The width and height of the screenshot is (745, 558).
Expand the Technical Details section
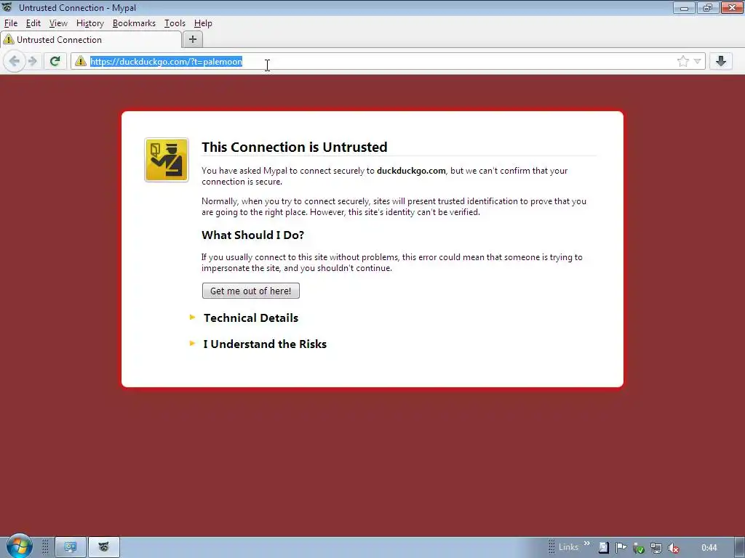[250, 318]
